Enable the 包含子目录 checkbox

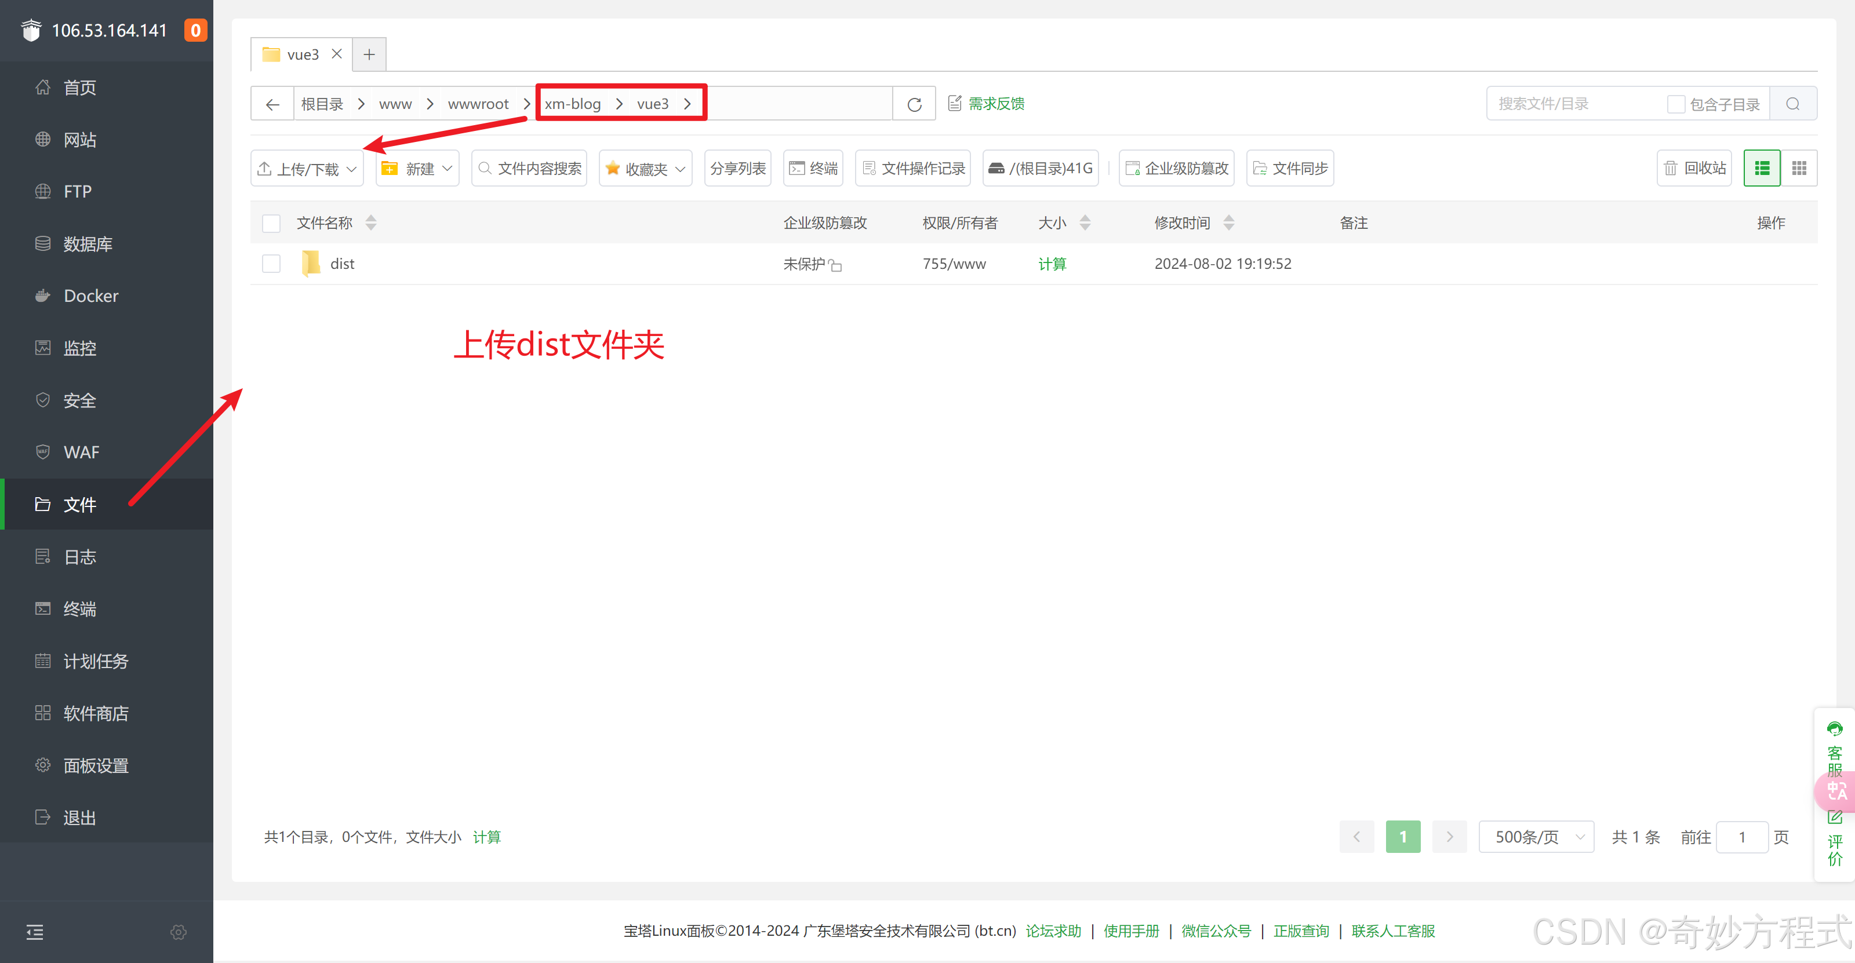1676,104
